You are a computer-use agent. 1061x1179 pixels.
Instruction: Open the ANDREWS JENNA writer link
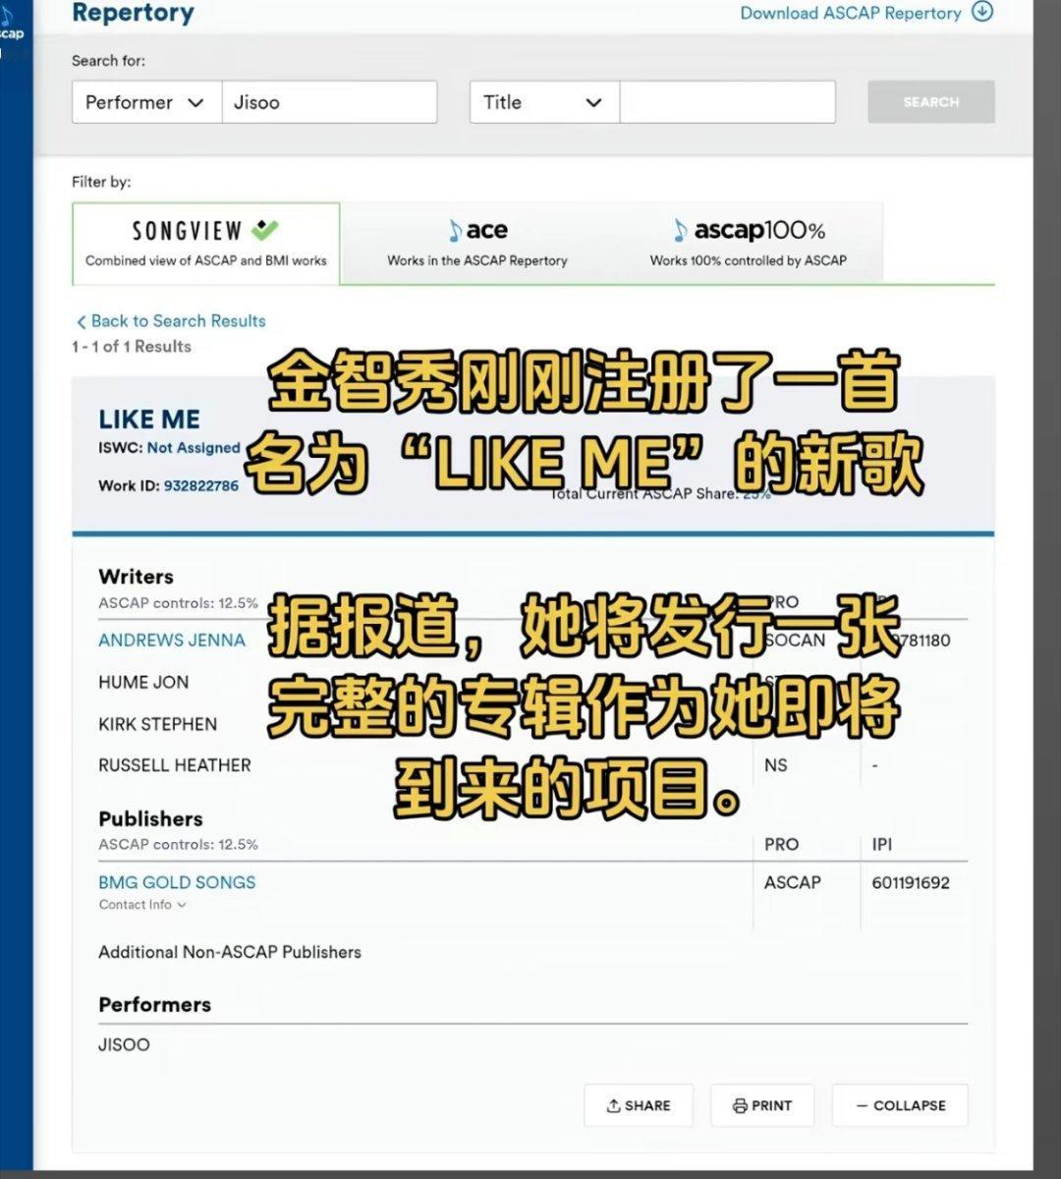point(171,640)
